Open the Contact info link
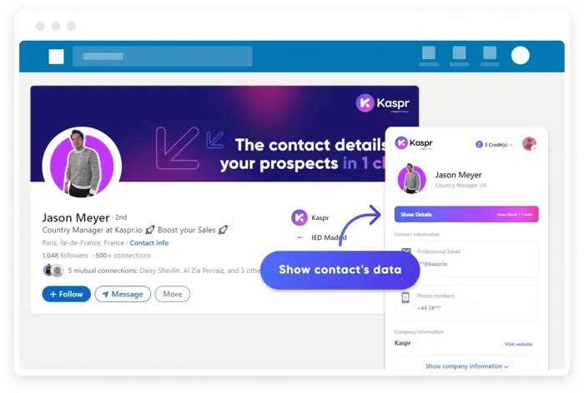 point(149,243)
